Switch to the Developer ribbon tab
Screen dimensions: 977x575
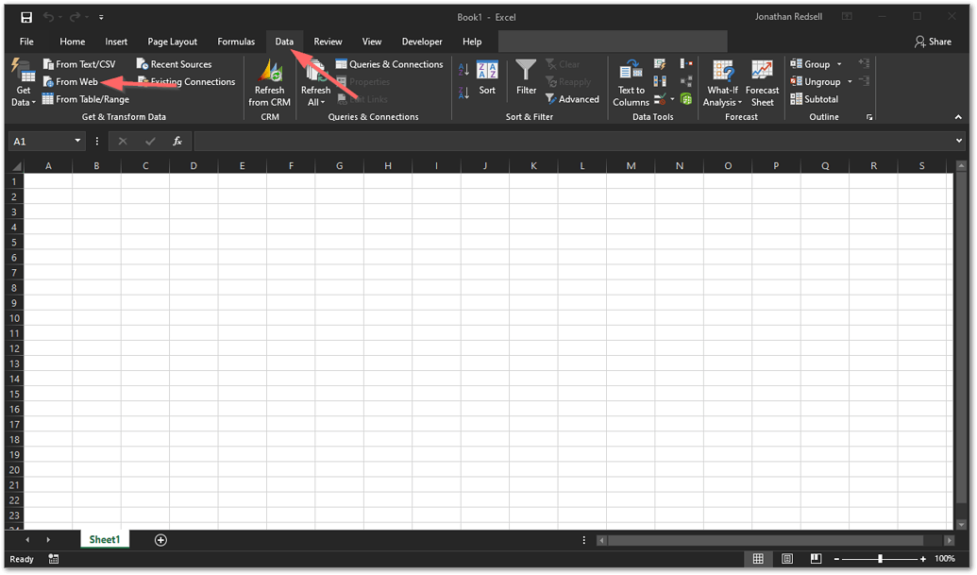point(421,42)
